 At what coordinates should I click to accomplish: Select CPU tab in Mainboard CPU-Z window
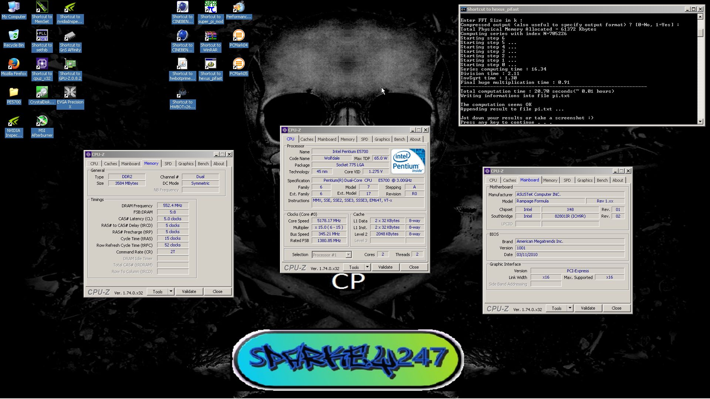[493, 180]
